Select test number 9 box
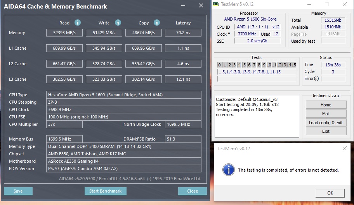 pos(264,65)
